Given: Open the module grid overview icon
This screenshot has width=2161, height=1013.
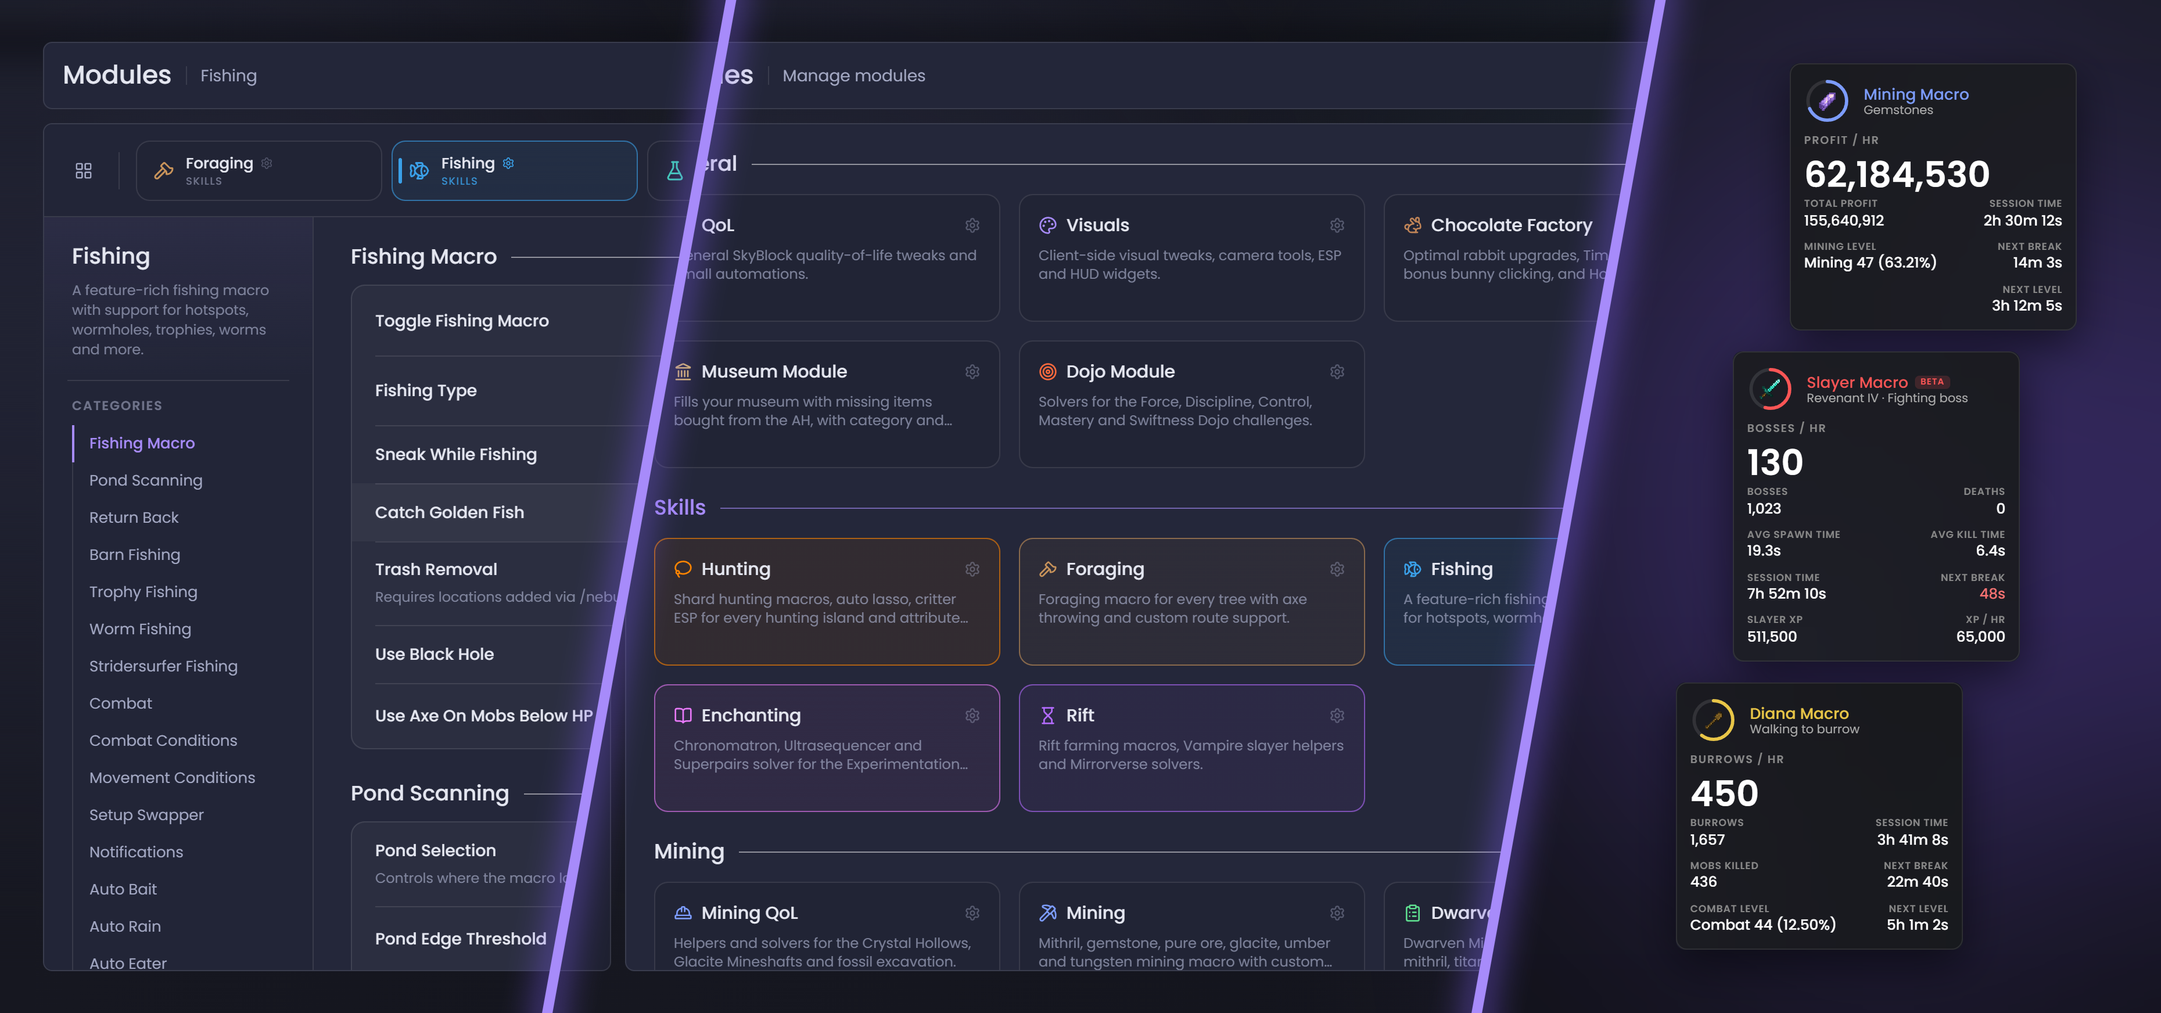Looking at the screenshot, I should pyautogui.click(x=83, y=170).
